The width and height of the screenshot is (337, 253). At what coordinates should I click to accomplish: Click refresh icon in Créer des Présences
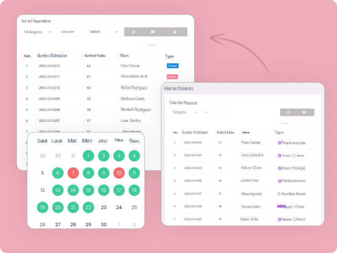click(x=288, y=113)
